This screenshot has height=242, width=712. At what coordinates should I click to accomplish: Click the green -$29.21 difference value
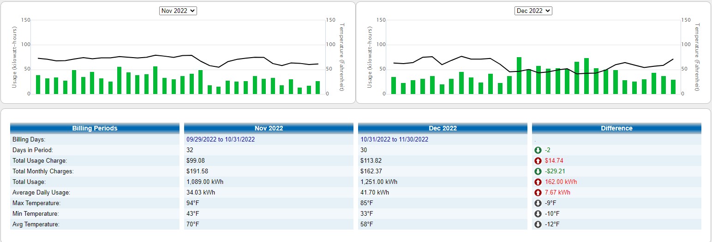tap(555, 171)
